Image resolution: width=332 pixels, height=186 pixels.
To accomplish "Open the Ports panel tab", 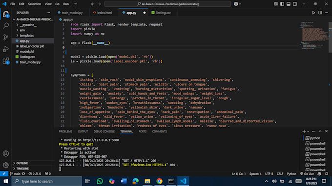I will pyautogui.click(x=143, y=131).
